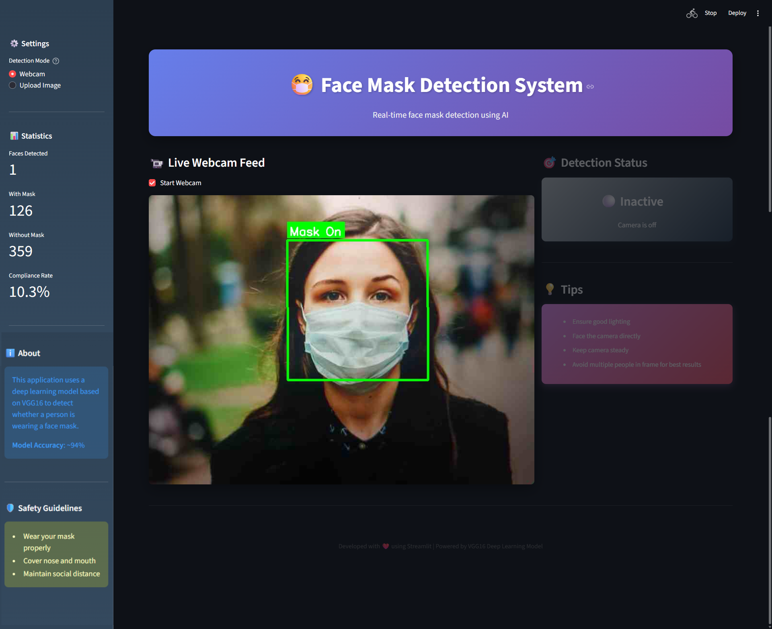Select the Webcam detection mode radio button
772x629 pixels.
click(x=12, y=74)
